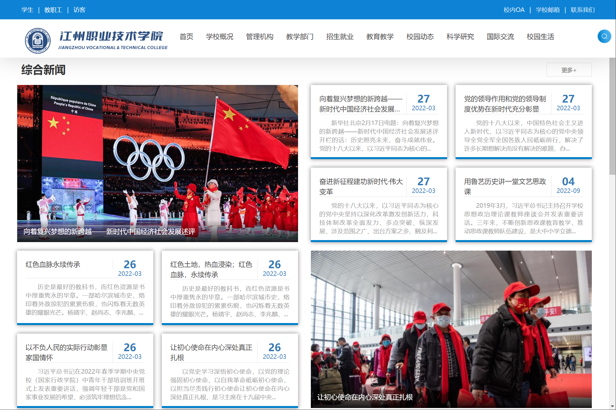Viewport: 616px width, 410px height.
Task: Open the Olympic flag news image
Action: point(157,163)
